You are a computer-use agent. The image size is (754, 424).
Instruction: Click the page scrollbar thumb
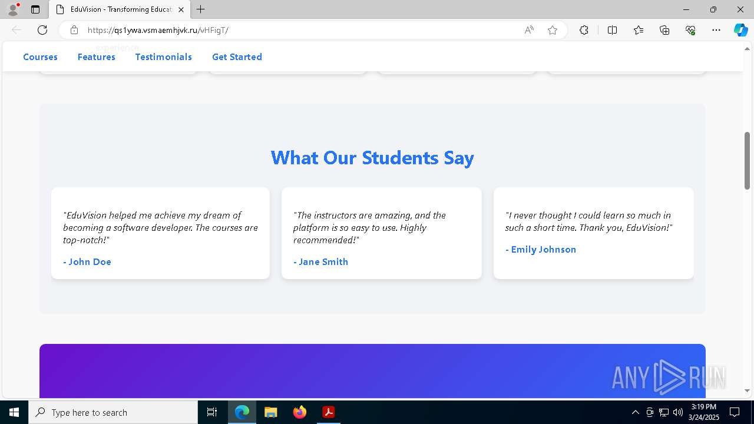747,160
